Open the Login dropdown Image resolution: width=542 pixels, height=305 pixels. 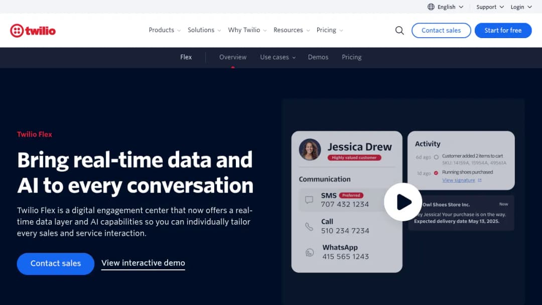521,7
